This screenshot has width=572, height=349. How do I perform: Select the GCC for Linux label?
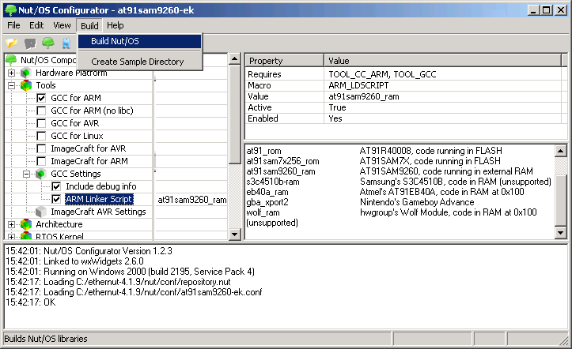pos(77,136)
